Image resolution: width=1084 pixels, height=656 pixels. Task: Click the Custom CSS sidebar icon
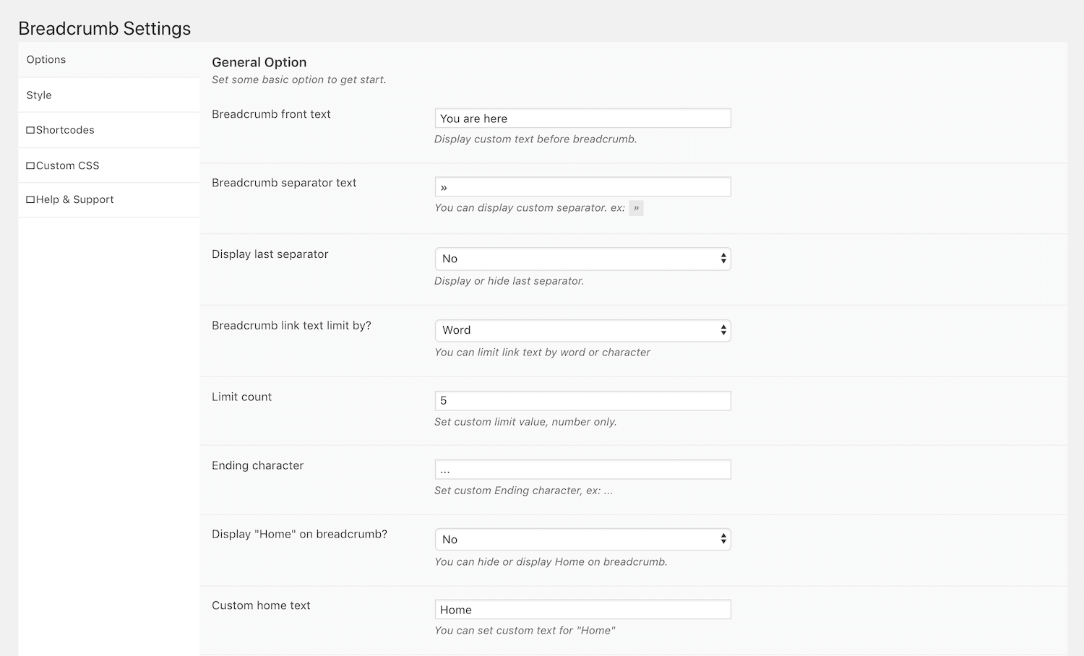[30, 165]
